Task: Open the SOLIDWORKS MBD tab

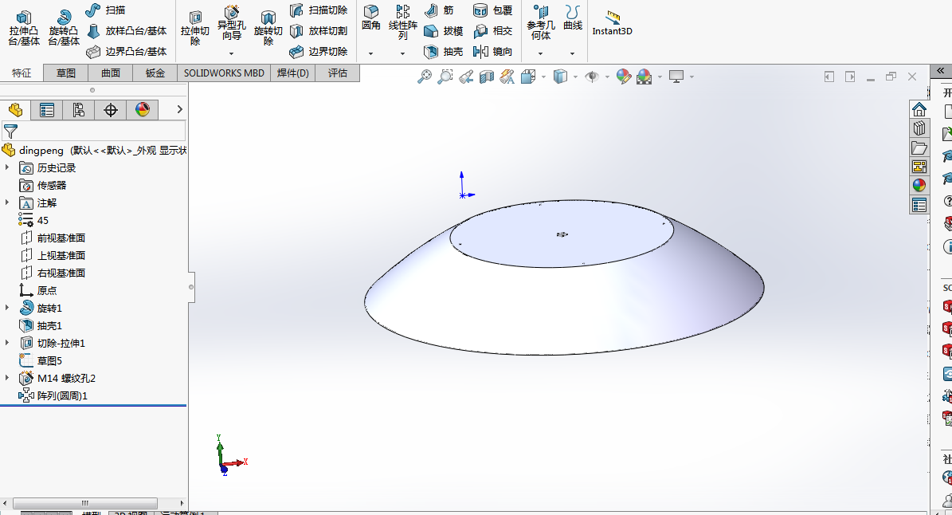Action: [x=224, y=73]
